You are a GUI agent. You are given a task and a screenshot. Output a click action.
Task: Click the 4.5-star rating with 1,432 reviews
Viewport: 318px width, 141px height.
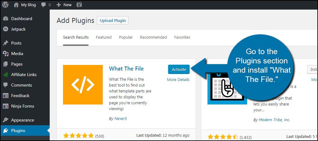point(223,137)
